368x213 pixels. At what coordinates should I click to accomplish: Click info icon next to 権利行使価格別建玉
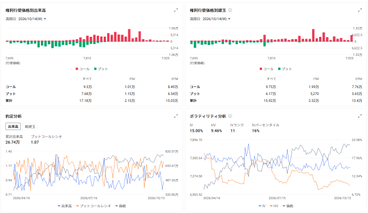coord(230,10)
